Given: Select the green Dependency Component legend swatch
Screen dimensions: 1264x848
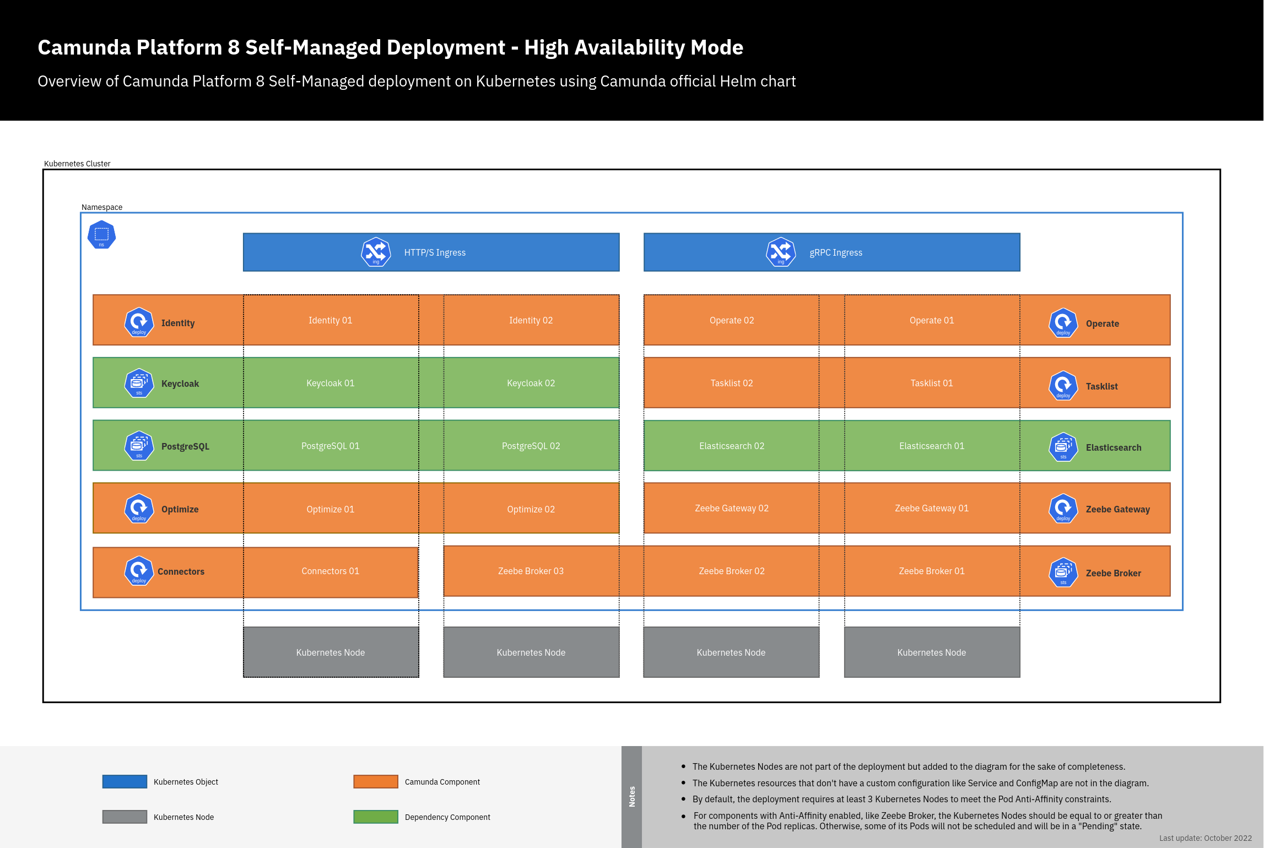Looking at the screenshot, I should pos(376,817).
